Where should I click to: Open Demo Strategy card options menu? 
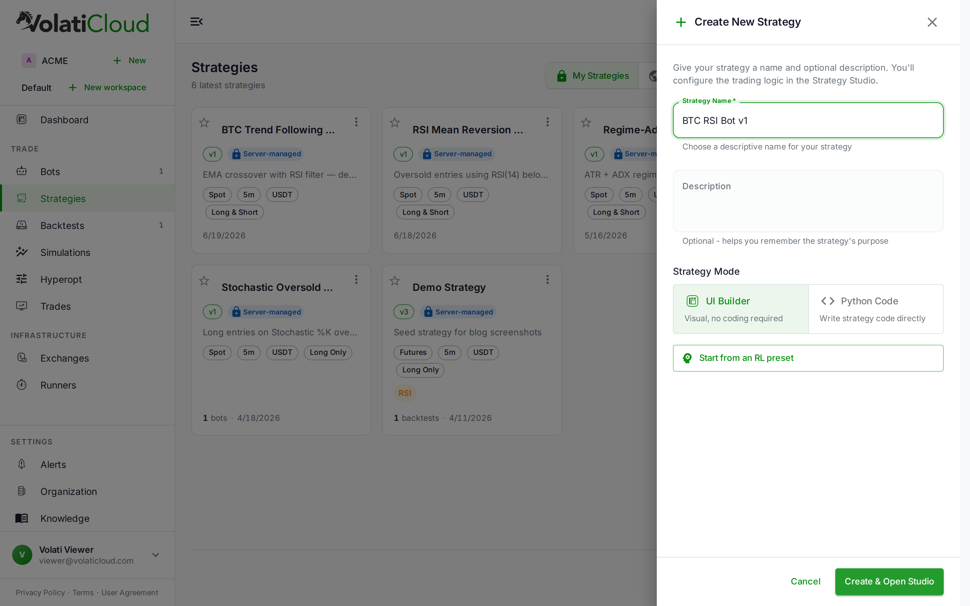(x=547, y=279)
